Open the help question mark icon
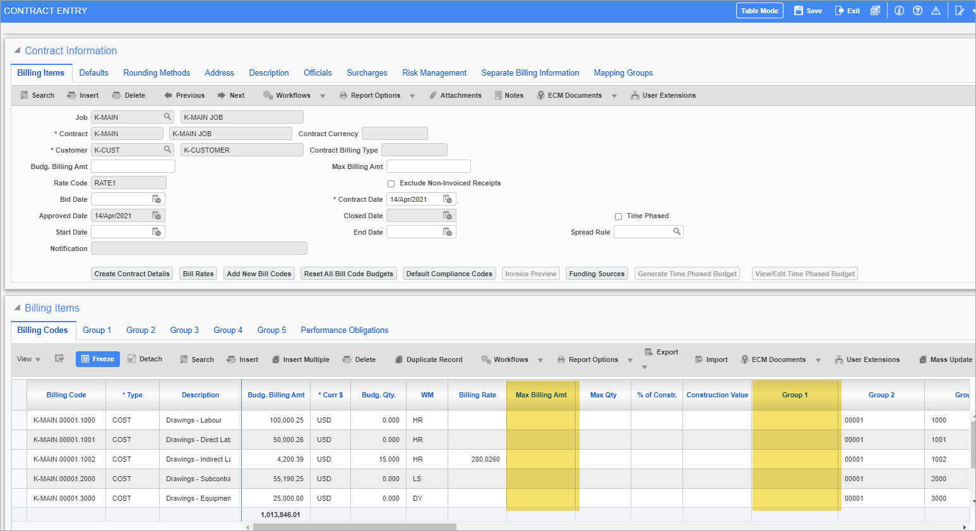Screen dimensions: 976x531 (917, 11)
